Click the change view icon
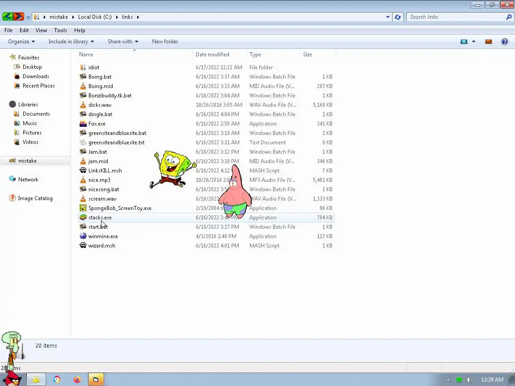Screen dimensions: 515x386 click(464, 42)
